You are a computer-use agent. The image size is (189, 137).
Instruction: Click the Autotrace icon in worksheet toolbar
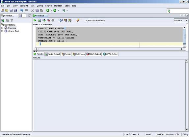pos(70,20)
